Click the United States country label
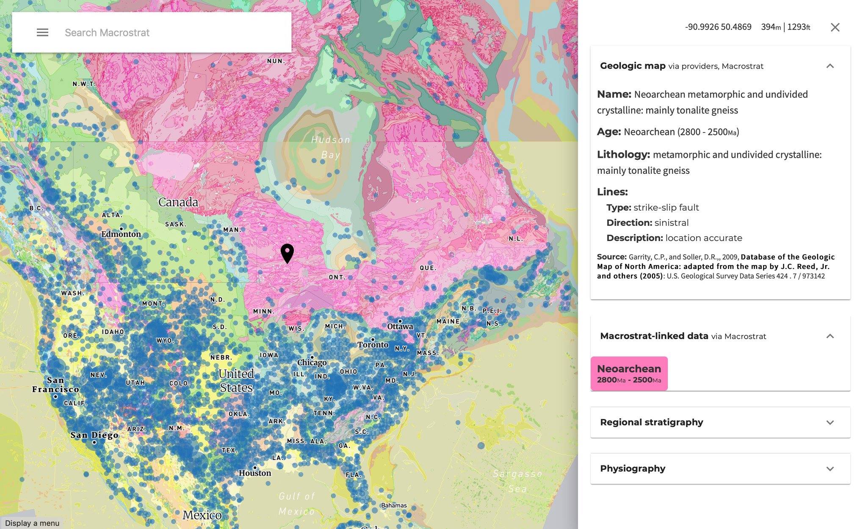The height and width of the screenshot is (529, 860). click(x=236, y=381)
